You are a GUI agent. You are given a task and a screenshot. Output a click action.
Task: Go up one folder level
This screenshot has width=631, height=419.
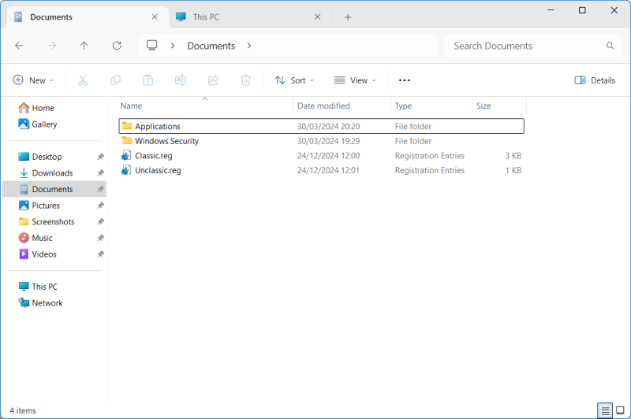point(84,46)
